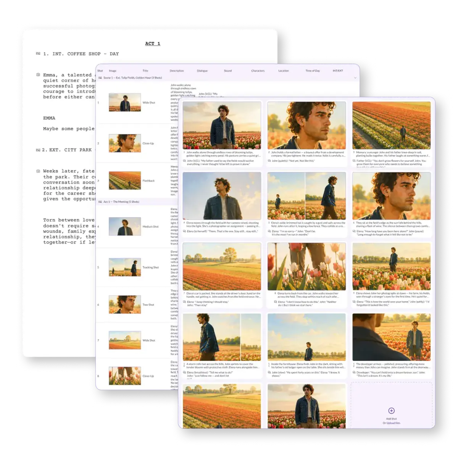Click 'Maybe some people' dialogue line in script
The height and width of the screenshot is (458, 458).
pyautogui.click(x=69, y=129)
